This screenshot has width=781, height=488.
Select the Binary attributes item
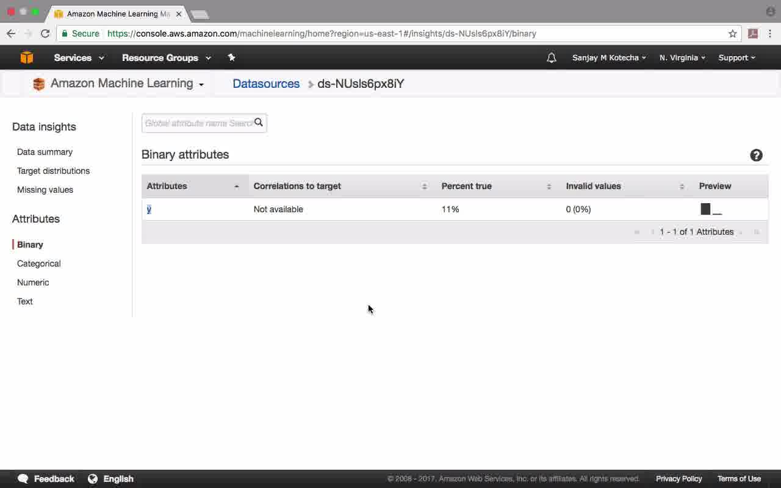(30, 245)
